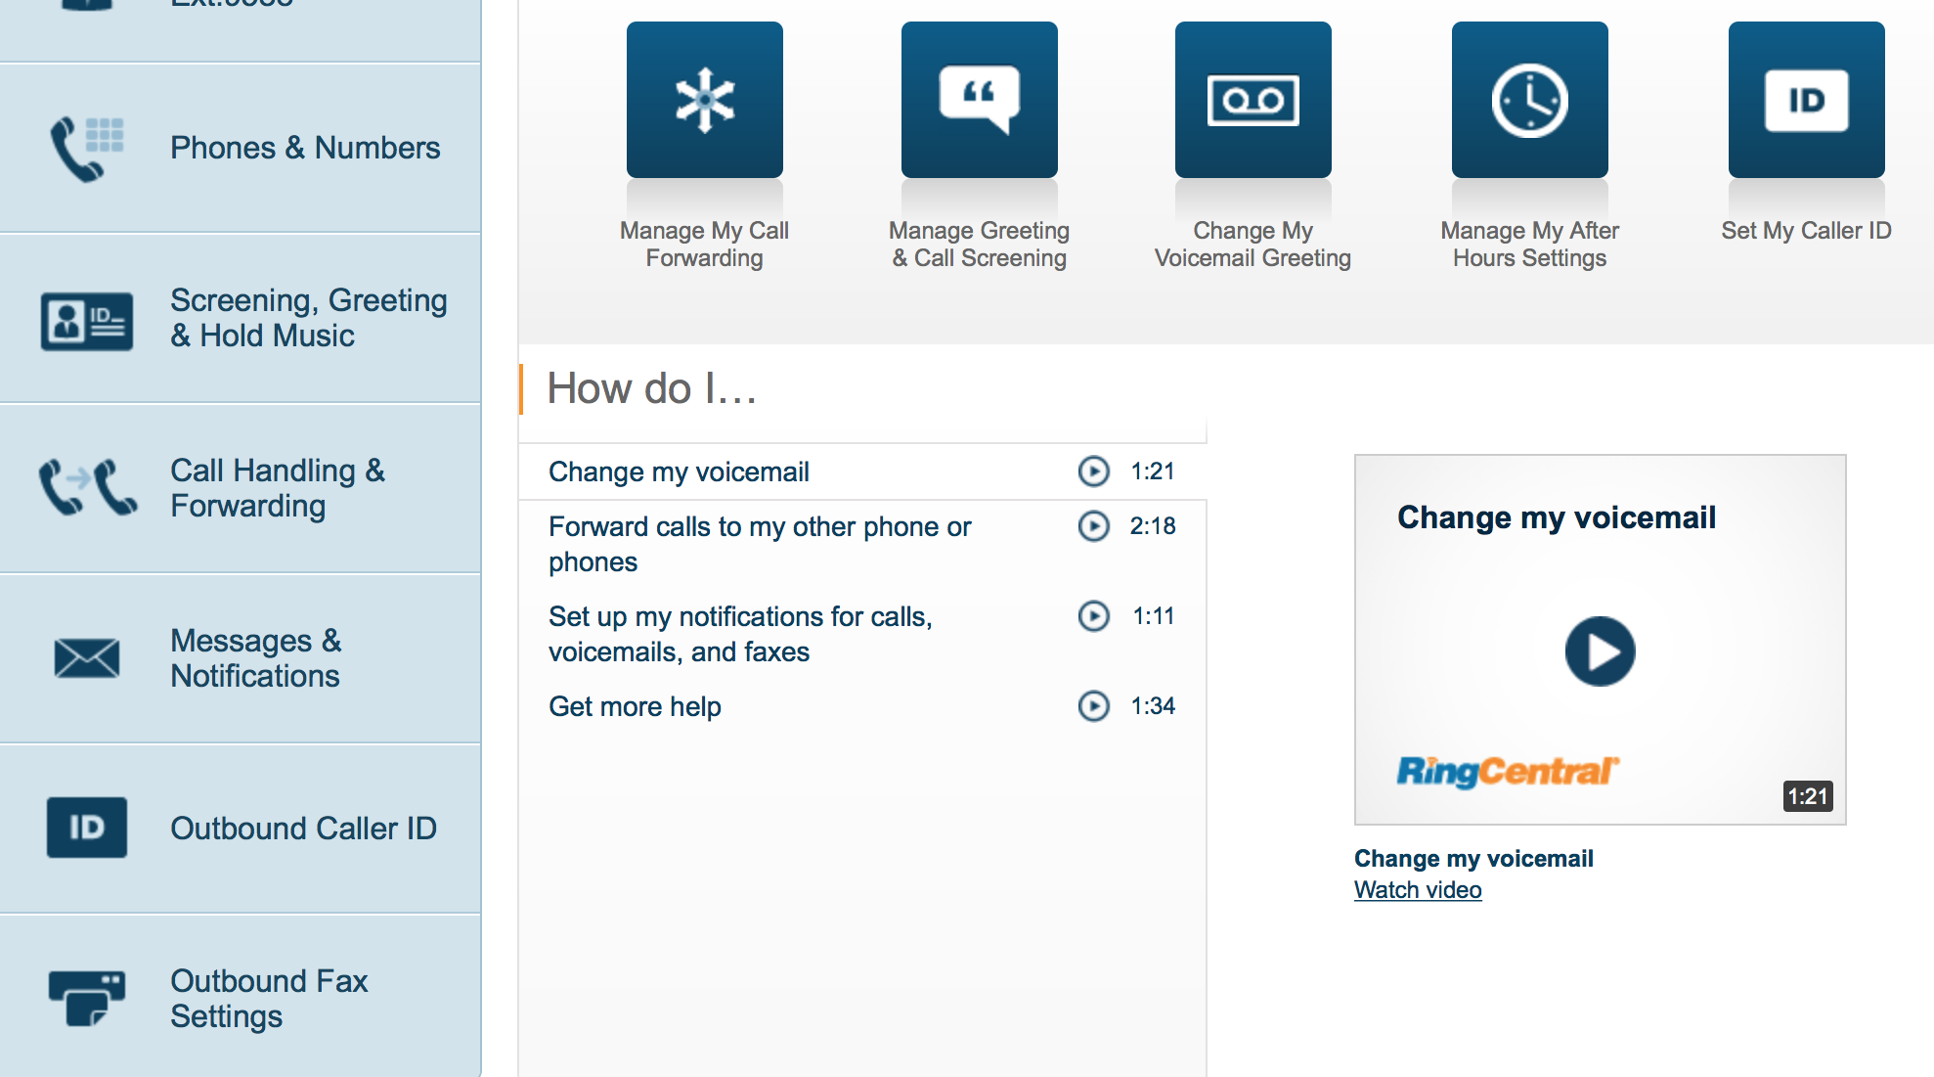Click the Messages & Notifications envelope icon

click(x=86, y=657)
